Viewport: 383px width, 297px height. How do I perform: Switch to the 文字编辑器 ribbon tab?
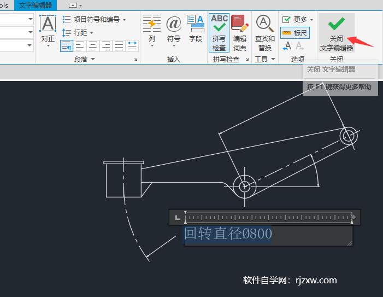[x=36, y=5]
